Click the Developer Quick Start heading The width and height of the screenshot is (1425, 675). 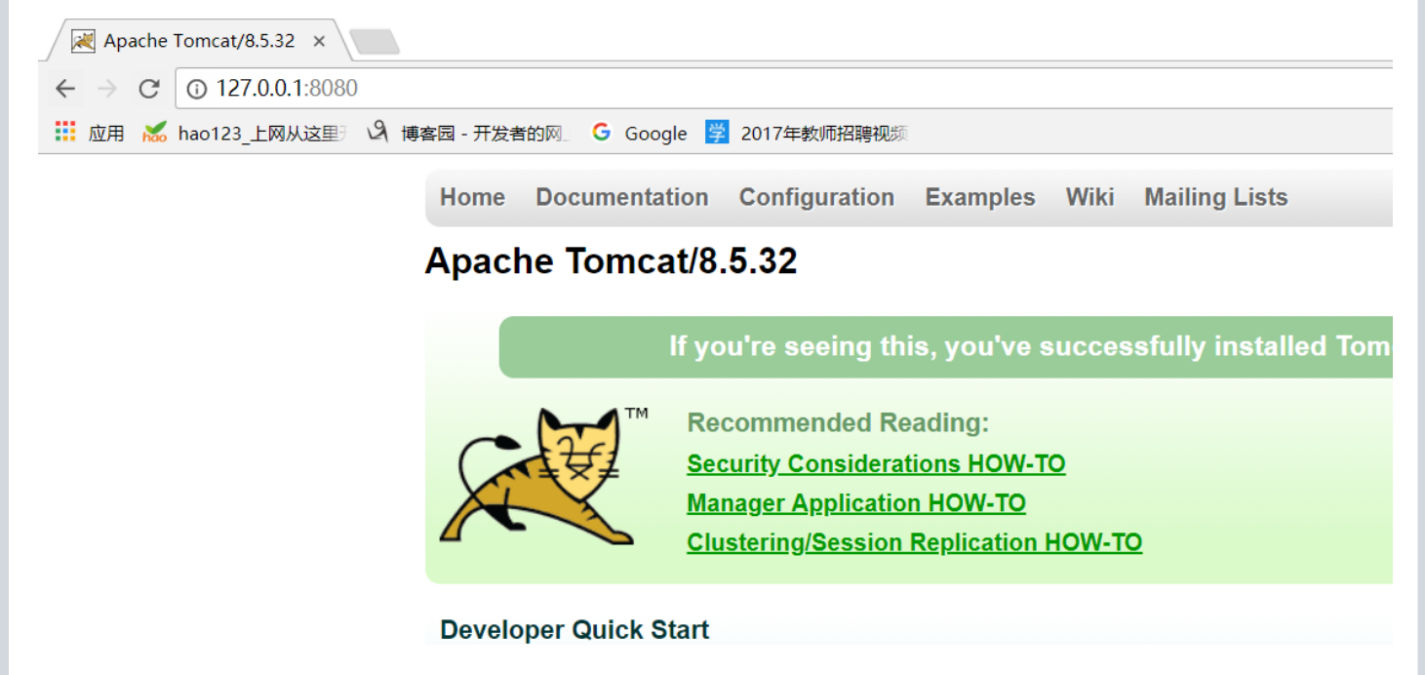574,630
